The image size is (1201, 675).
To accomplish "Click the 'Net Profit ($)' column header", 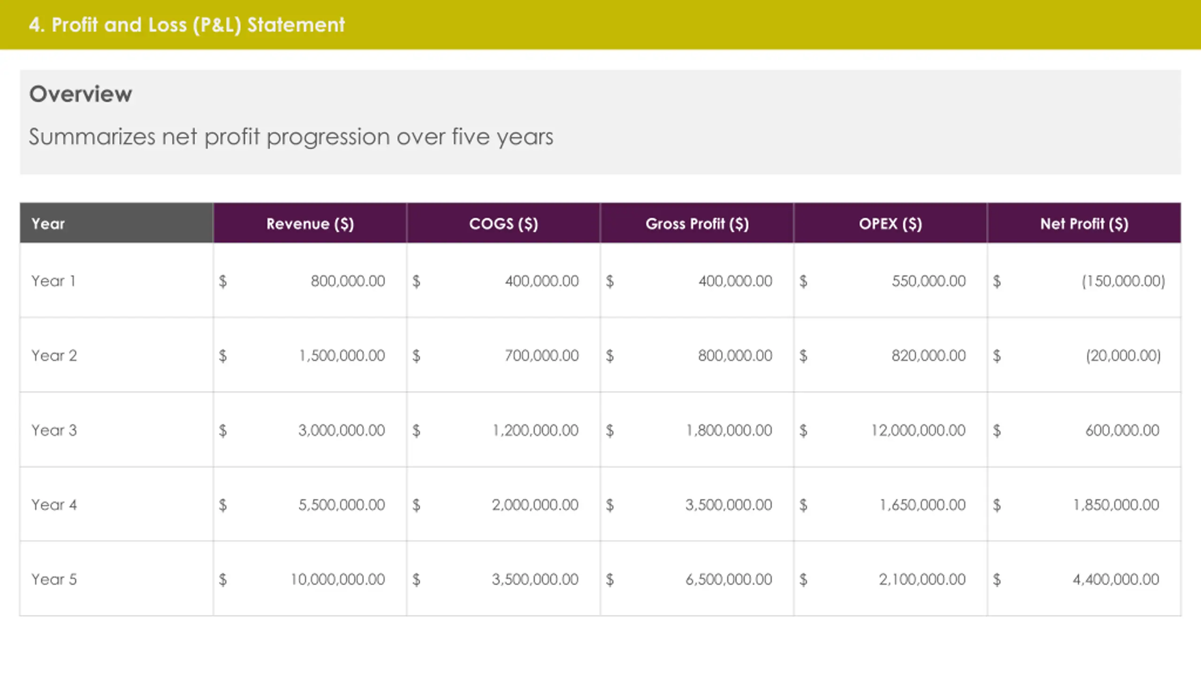I will coord(1084,224).
